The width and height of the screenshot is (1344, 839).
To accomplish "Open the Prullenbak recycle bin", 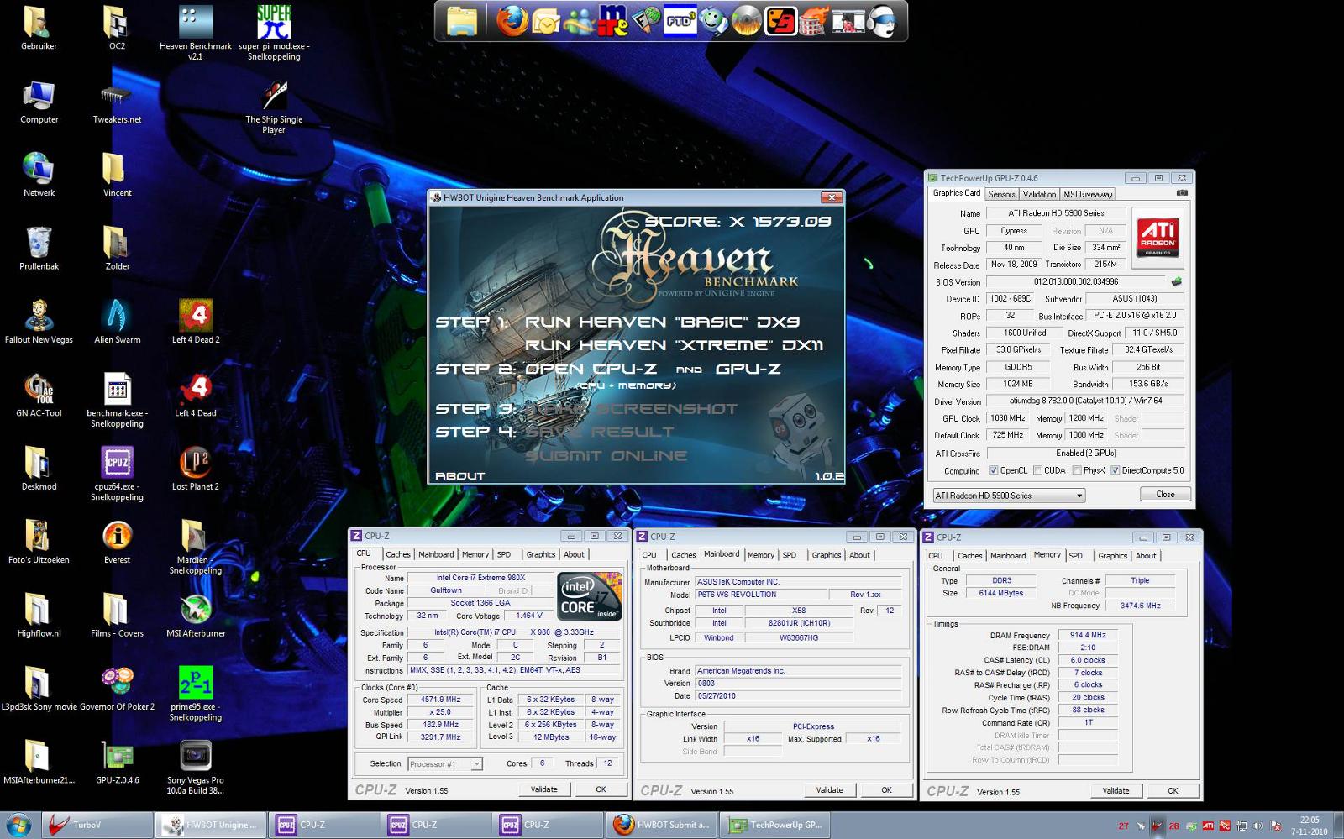I will tap(39, 249).
